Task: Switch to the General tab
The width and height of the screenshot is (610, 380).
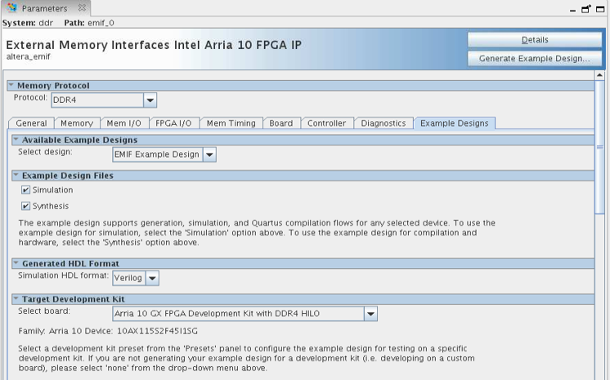Action: (31, 123)
